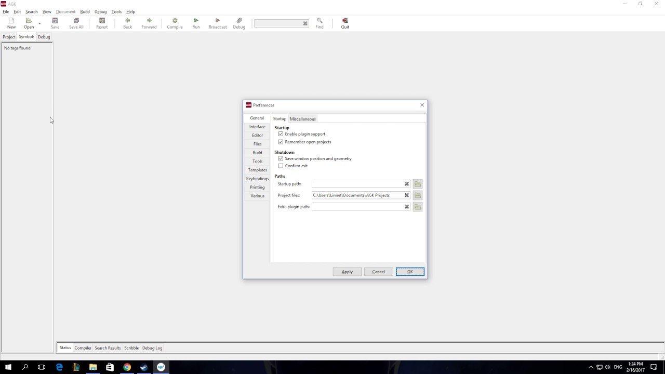665x374 pixels.
Task: Switch to the Debug Log tab
Action: pyautogui.click(x=152, y=348)
